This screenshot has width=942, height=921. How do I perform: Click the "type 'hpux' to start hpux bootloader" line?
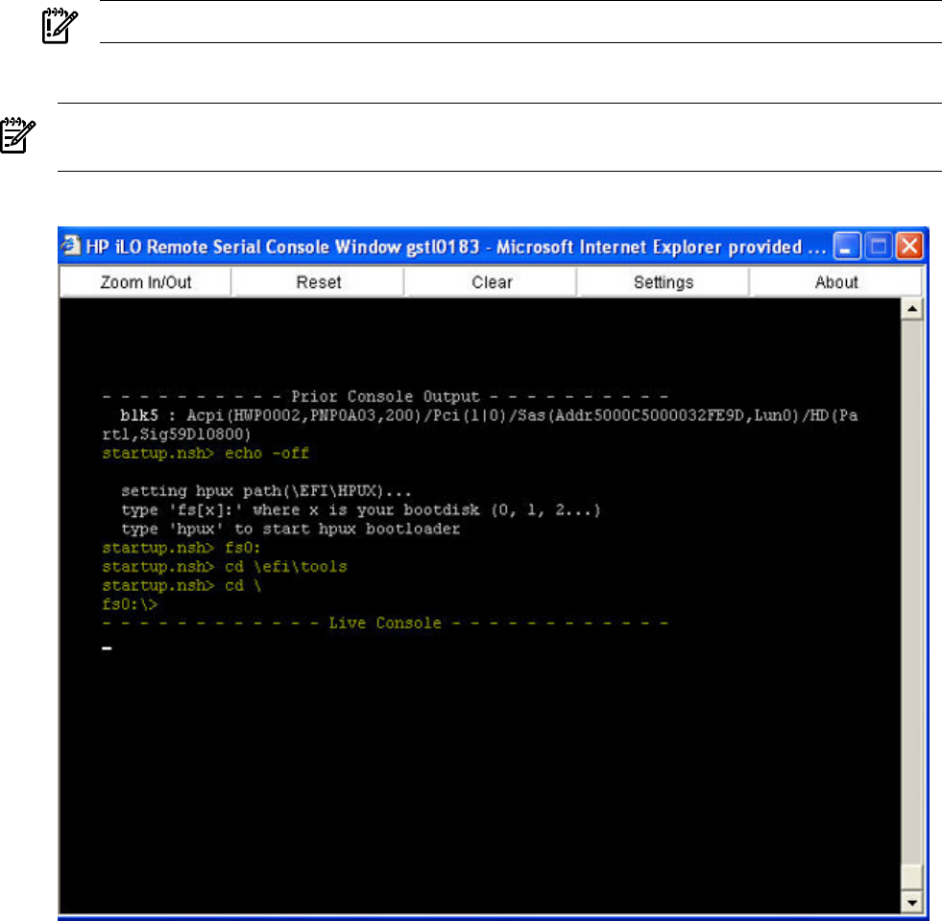pyautogui.click(x=291, y=529)
